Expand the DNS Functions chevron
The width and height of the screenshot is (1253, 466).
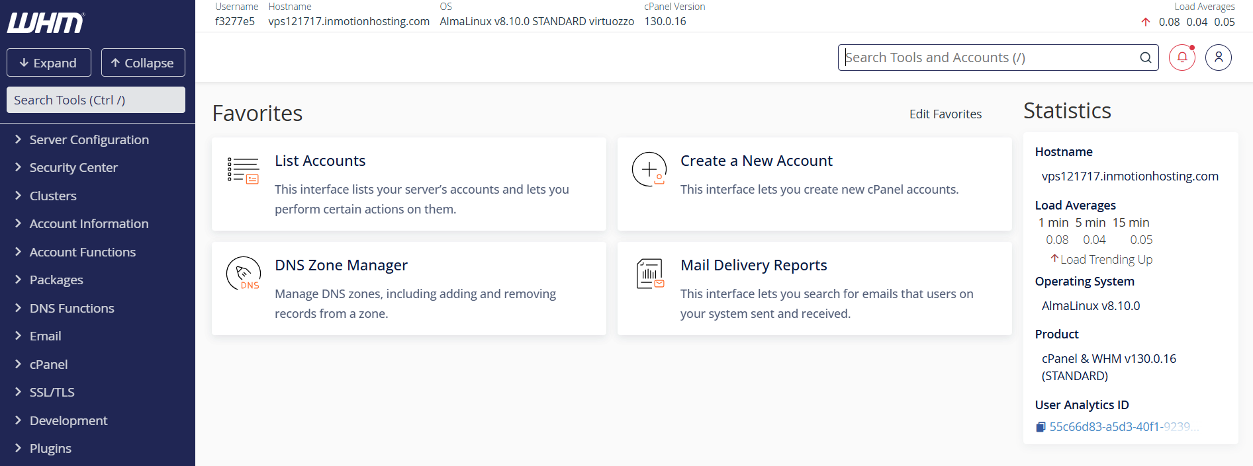click(18, 308)
